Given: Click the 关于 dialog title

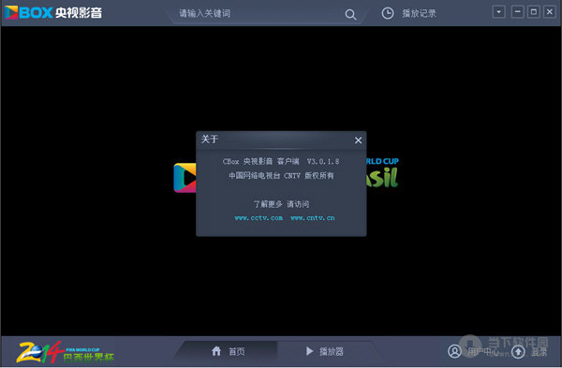Looking at the screenshot, I should [209, 139].
